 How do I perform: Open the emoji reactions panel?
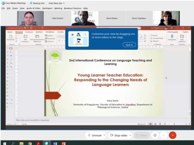coord(155,135)
